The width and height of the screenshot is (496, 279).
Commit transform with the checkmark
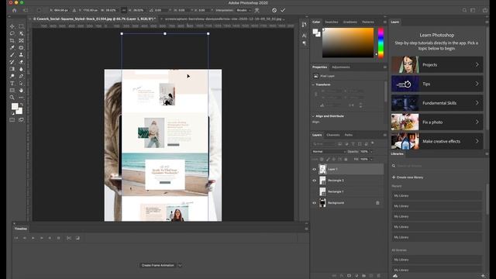click(x=283, y=10)
